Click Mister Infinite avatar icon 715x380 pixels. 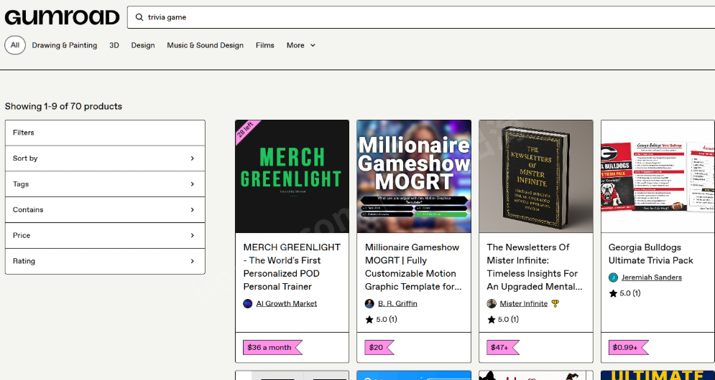[x=491, y=303]
